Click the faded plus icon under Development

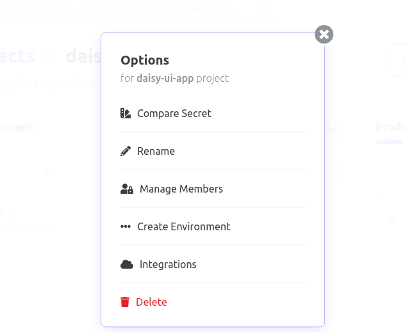(x=46, y=173)
